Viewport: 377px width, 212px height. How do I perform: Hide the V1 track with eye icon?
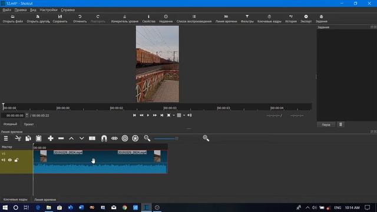pos(10,160)
